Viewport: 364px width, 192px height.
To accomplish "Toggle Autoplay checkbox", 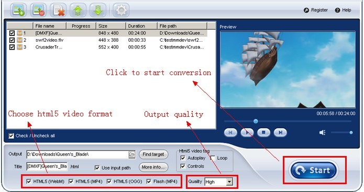I will [x=183, y=158].
